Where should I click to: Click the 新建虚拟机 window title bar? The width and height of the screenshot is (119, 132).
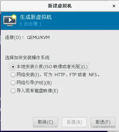point(60,6)
